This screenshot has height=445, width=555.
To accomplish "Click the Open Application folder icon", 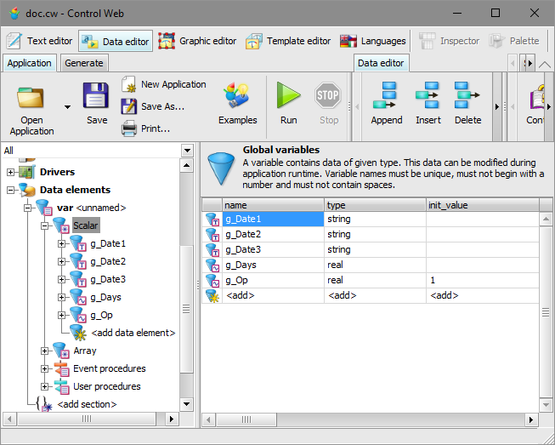I will [31, 99].
